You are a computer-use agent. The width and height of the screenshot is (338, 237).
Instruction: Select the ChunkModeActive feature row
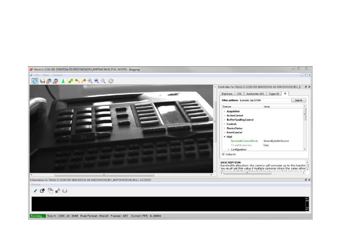(241, 145)
